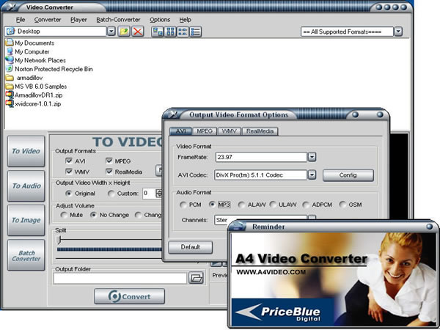Click the Output Video Format Options logo icon
The image size is (440, 330).
[x=172, y=114]
